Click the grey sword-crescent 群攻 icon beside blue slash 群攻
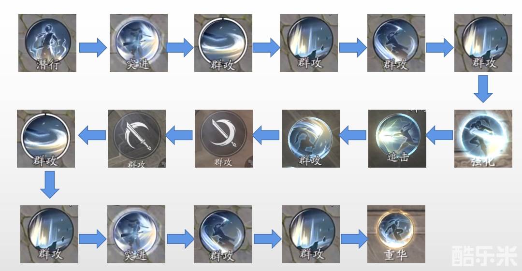 click(x=224, y=139)
